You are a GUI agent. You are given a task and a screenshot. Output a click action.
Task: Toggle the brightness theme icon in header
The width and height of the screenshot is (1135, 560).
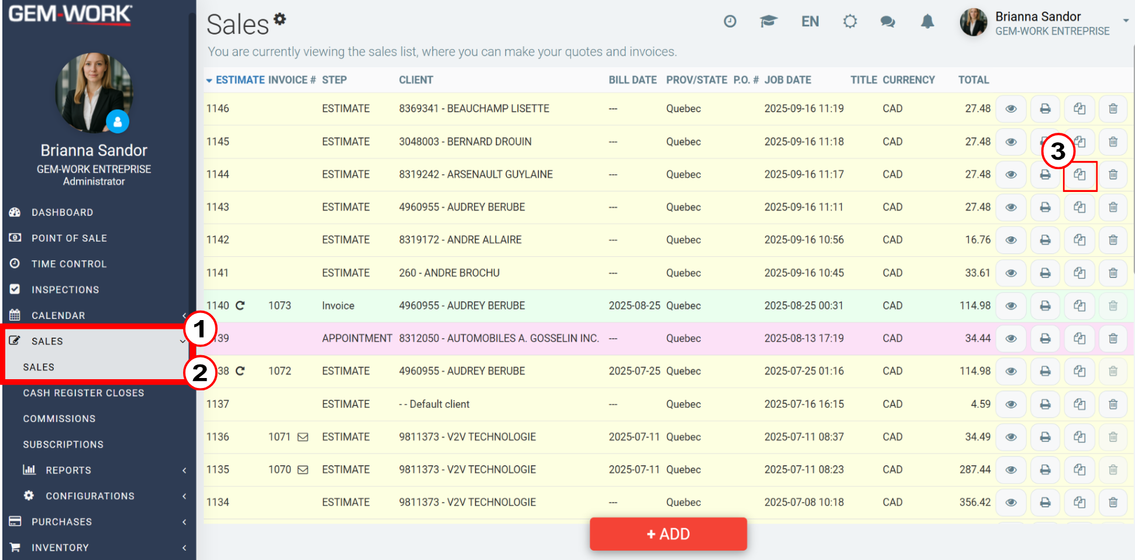[x=849, y=22]
